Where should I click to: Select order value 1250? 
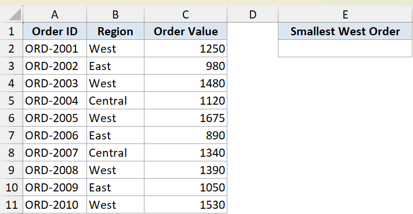(x=186, y=49)
